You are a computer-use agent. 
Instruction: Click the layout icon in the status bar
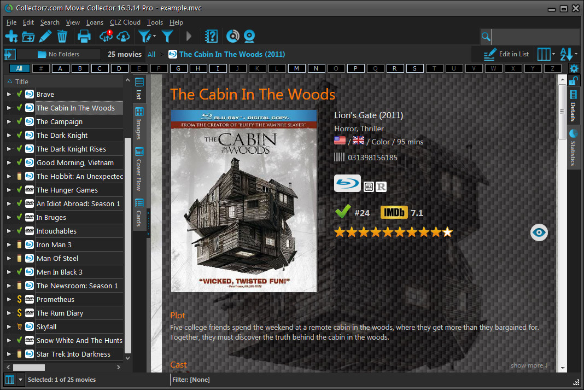pyautogui.click(x=10, y=380)
